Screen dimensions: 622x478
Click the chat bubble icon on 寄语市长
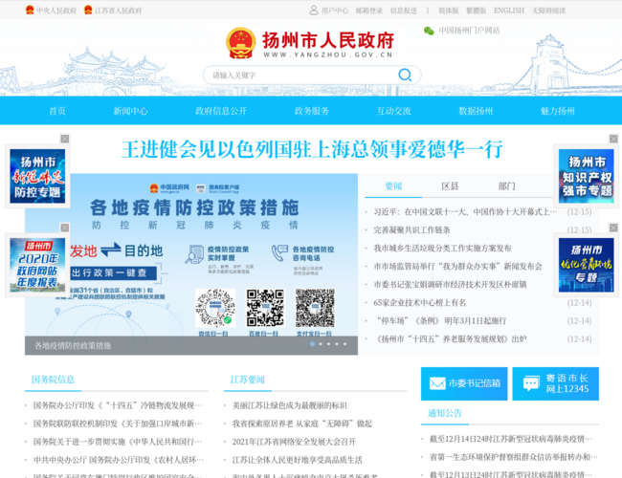(x=531, y=383)
